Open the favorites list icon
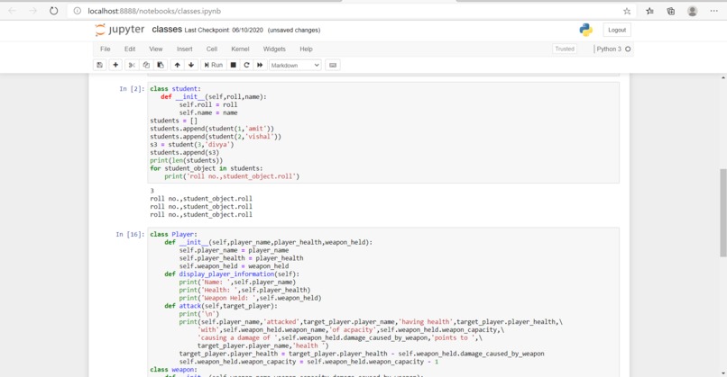The image size is (727, 377). (649, 11)
